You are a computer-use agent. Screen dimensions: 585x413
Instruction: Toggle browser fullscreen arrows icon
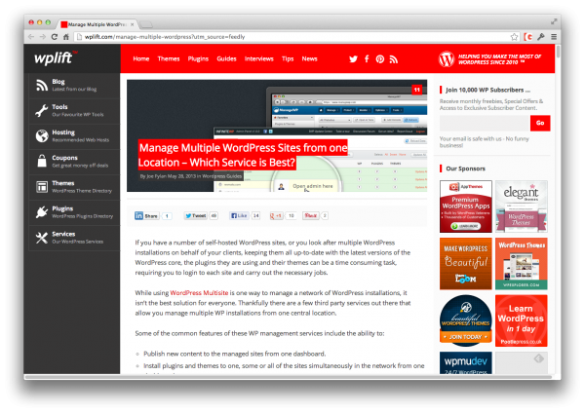[554, 22]
